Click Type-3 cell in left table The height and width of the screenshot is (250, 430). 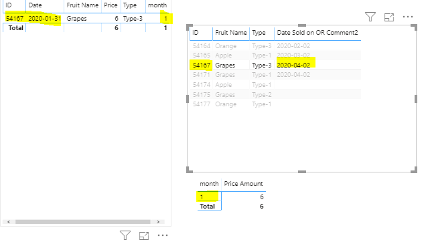(x=133, y=19)
